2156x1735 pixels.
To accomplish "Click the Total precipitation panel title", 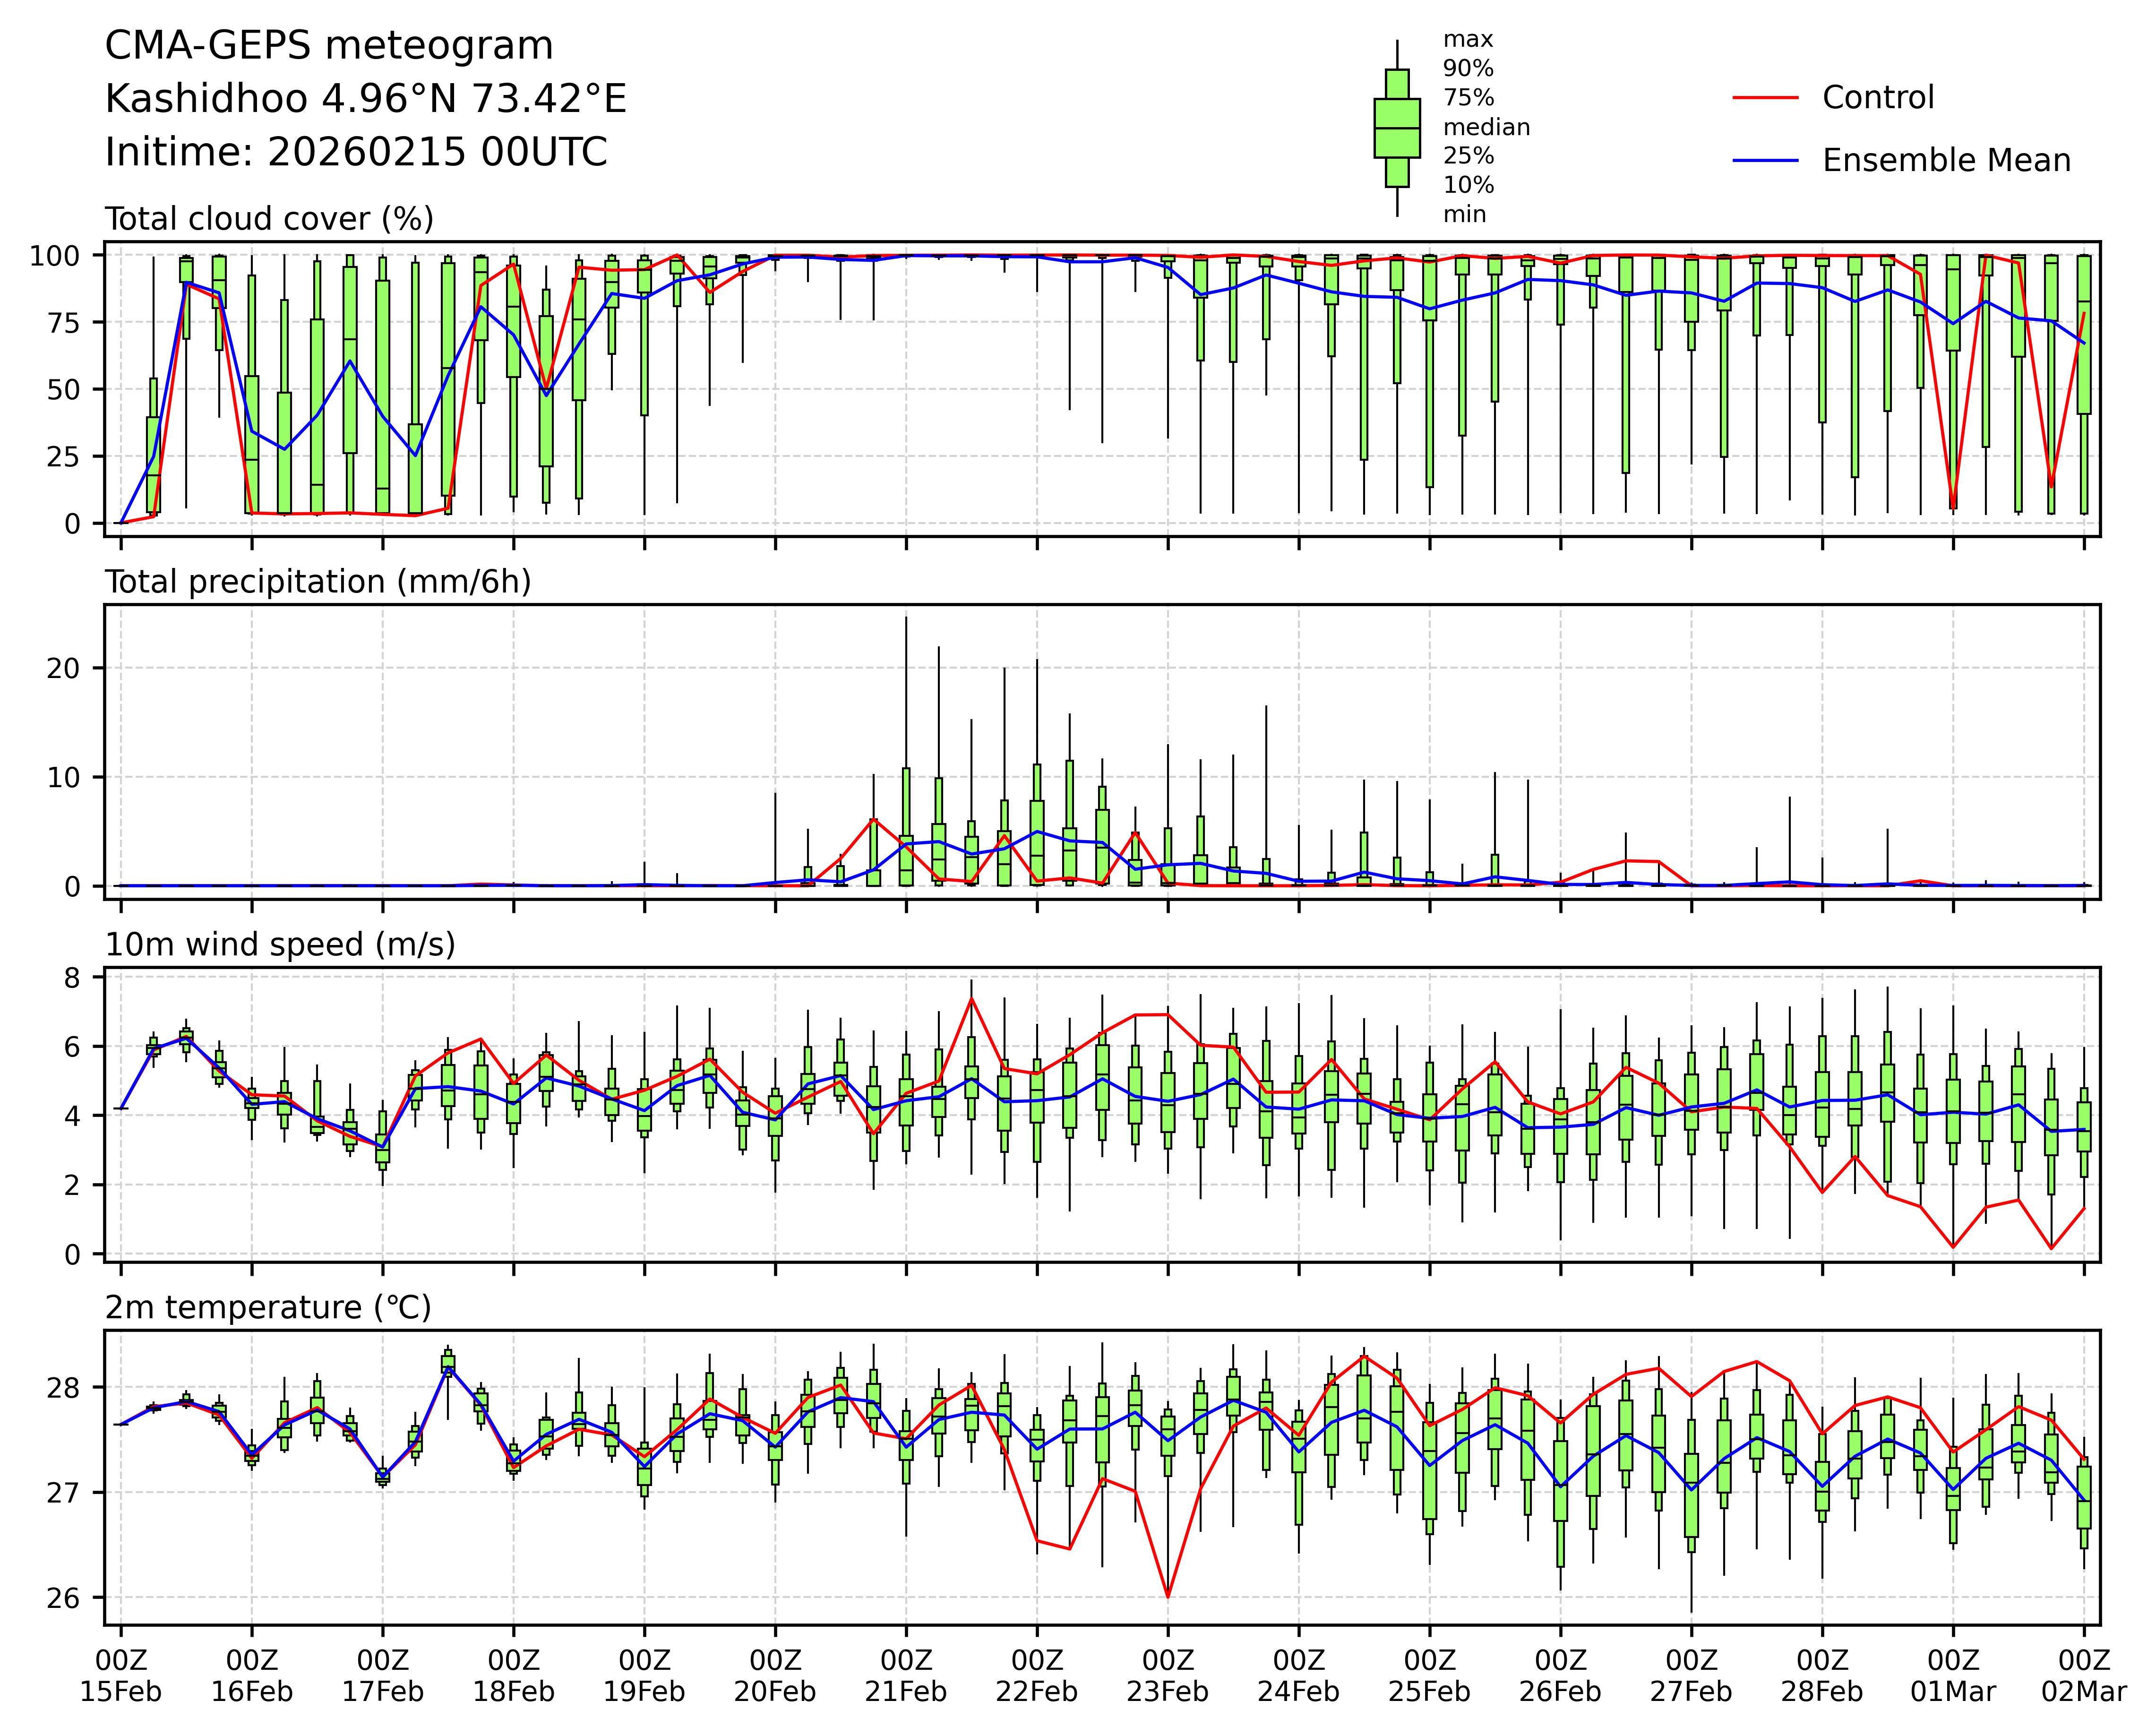I will tap(318, 582).
